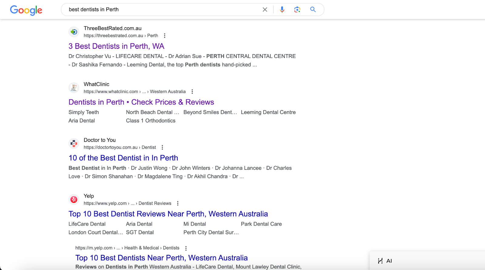
Task: Open the three-dot menu for the ThreeBestRated result
Action: (165, 36)
